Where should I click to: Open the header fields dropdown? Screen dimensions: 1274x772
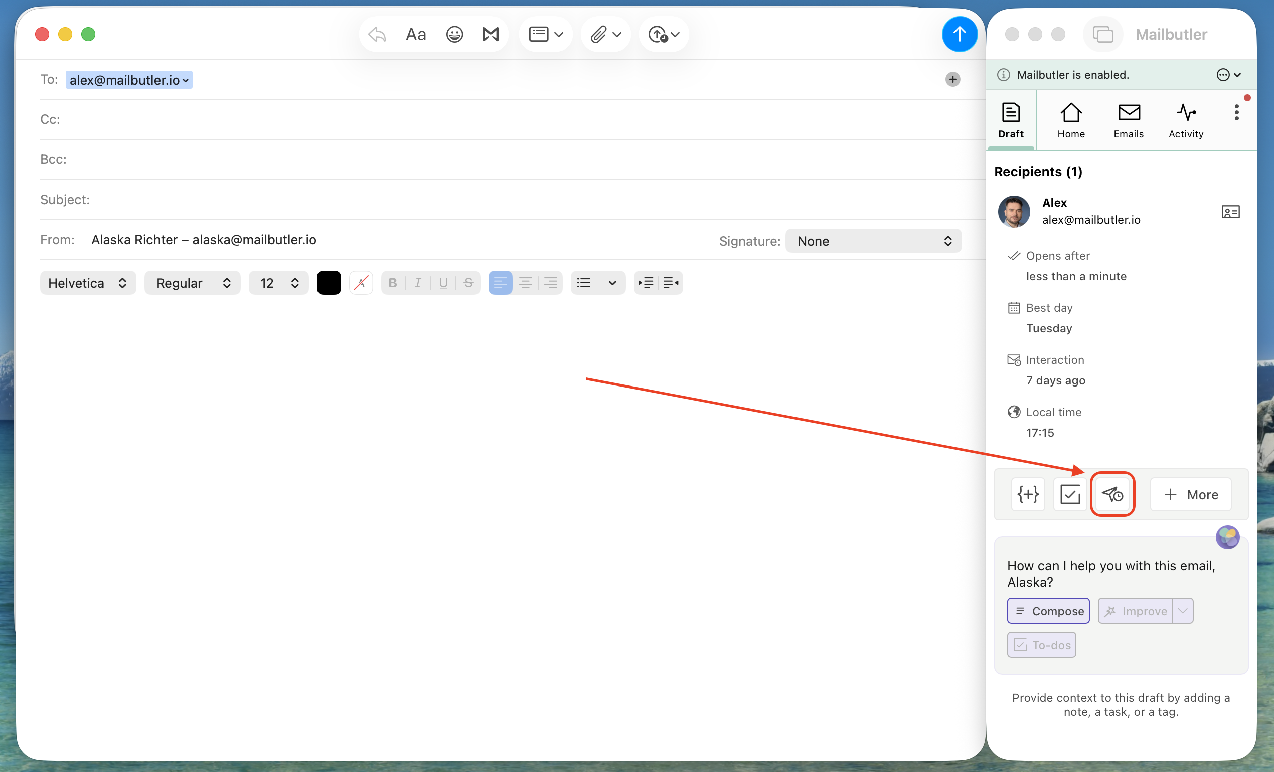click(546, 34)
